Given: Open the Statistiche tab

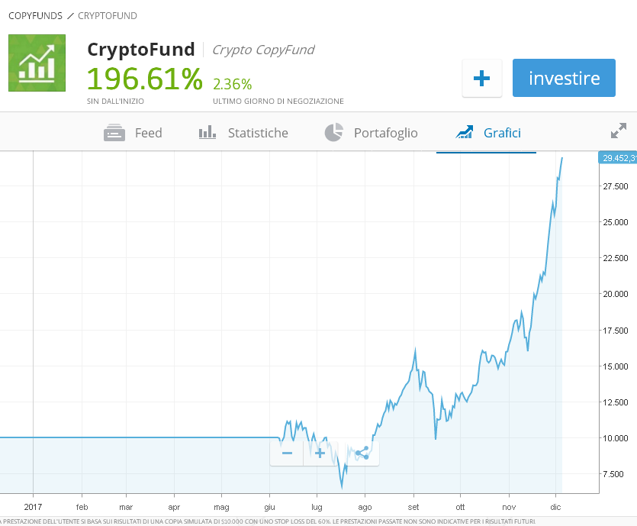Looking at the screenshot, I should (x=258, y=133).
